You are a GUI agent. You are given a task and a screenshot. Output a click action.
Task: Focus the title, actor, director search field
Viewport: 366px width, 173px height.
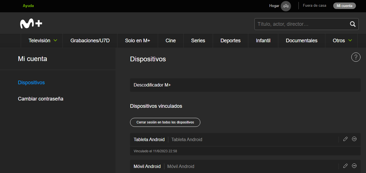301,24
